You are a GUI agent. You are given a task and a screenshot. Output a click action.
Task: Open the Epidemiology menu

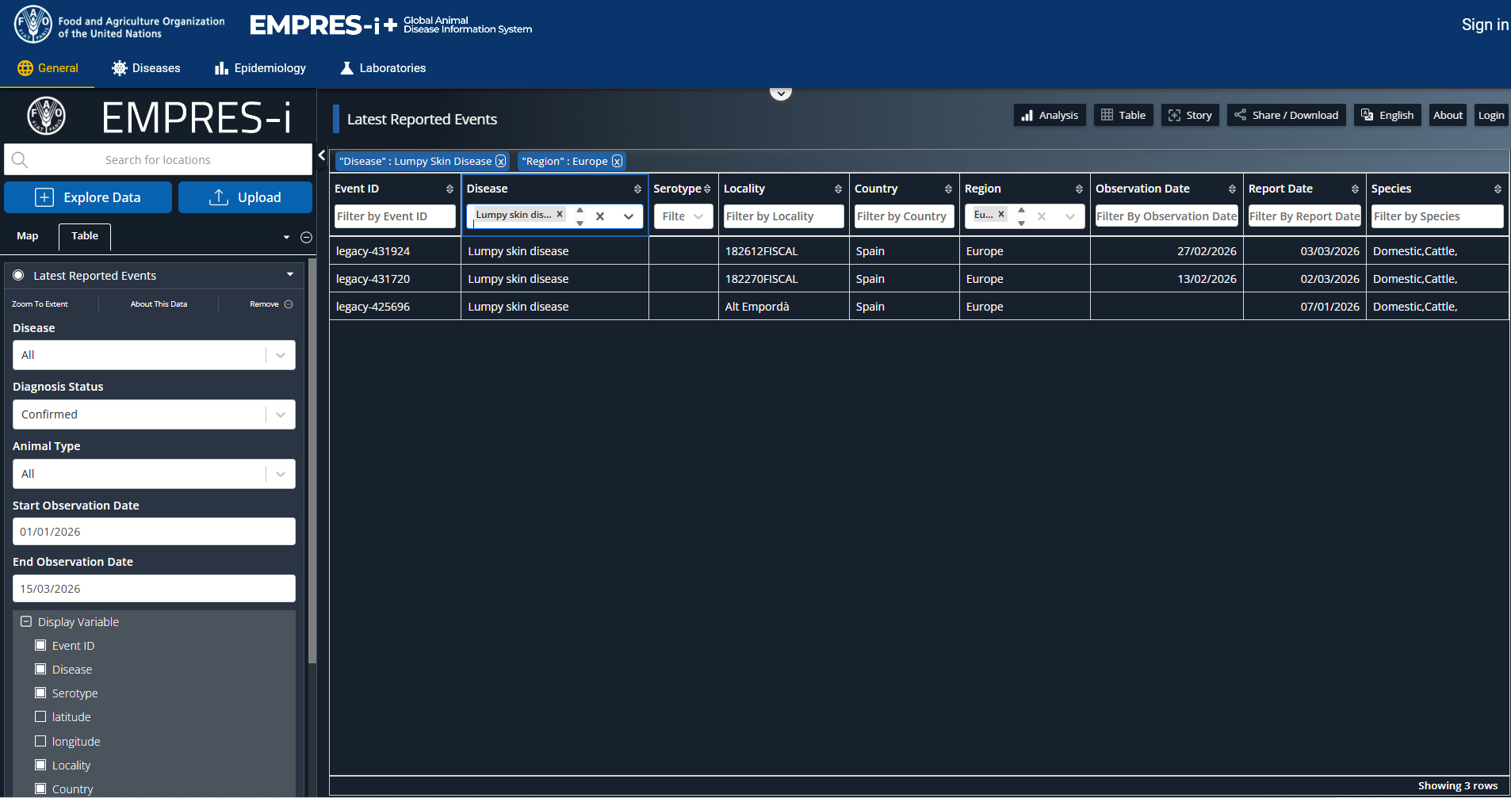pyautogui.click(x=260, y=68)
